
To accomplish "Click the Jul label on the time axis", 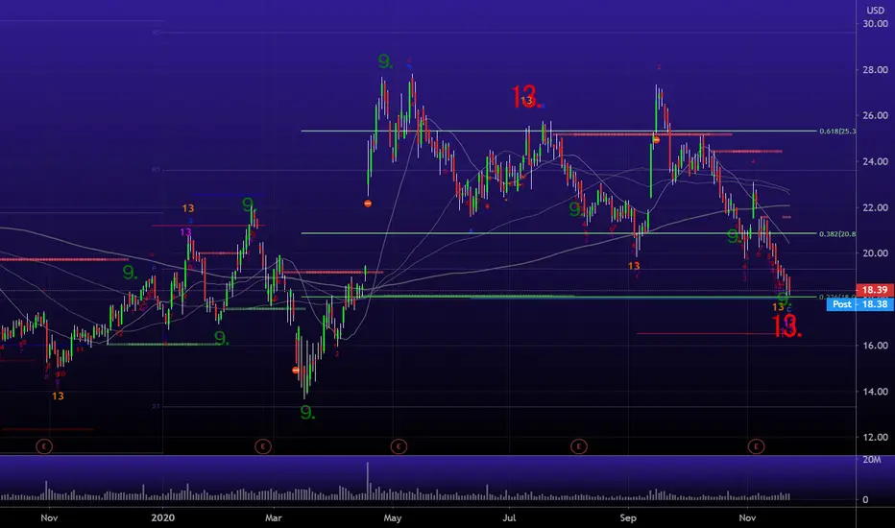I will point(509,517).
